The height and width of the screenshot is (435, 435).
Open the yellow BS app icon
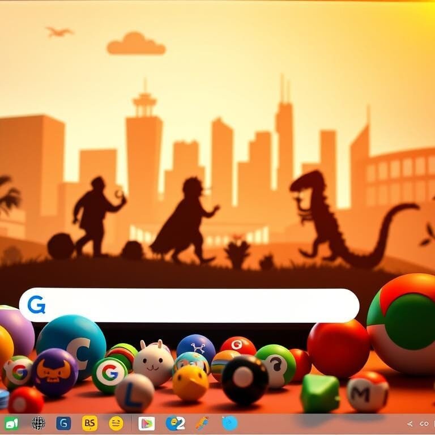89,423
